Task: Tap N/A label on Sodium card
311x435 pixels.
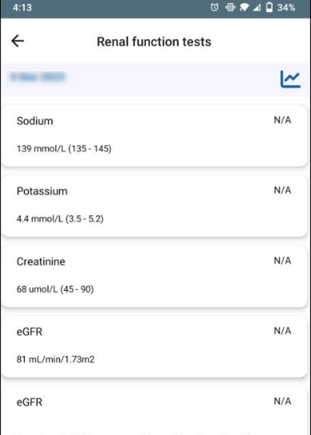Action: (x=283, y=120)
